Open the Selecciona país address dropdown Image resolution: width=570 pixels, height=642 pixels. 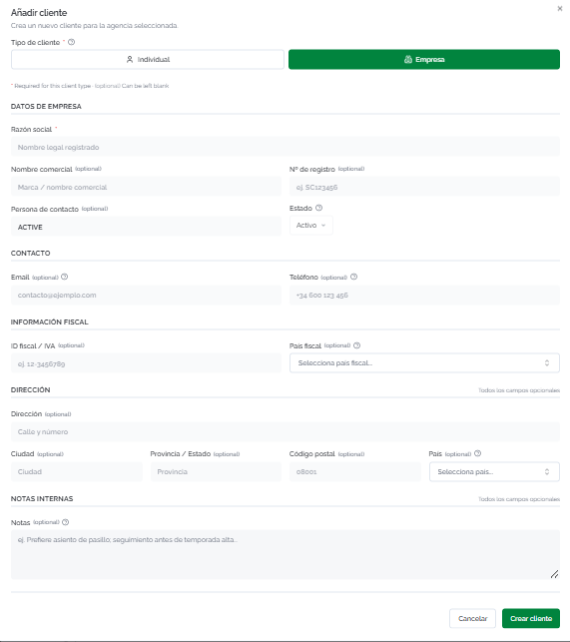pos(494,471)
